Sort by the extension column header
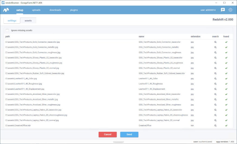Screen dimensions: 237x144 (x=196, y=36)
